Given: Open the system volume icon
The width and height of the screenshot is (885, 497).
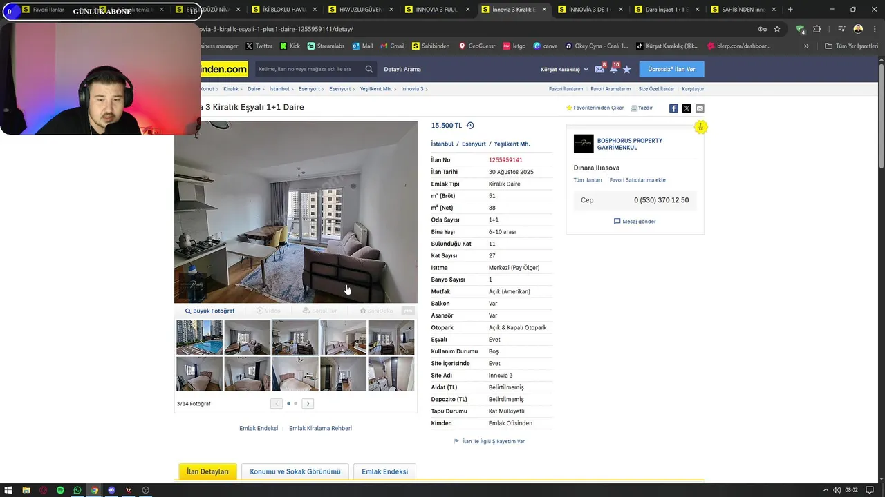Looking at the screenshot, I should pyautogui.click(x=835, y=490).
